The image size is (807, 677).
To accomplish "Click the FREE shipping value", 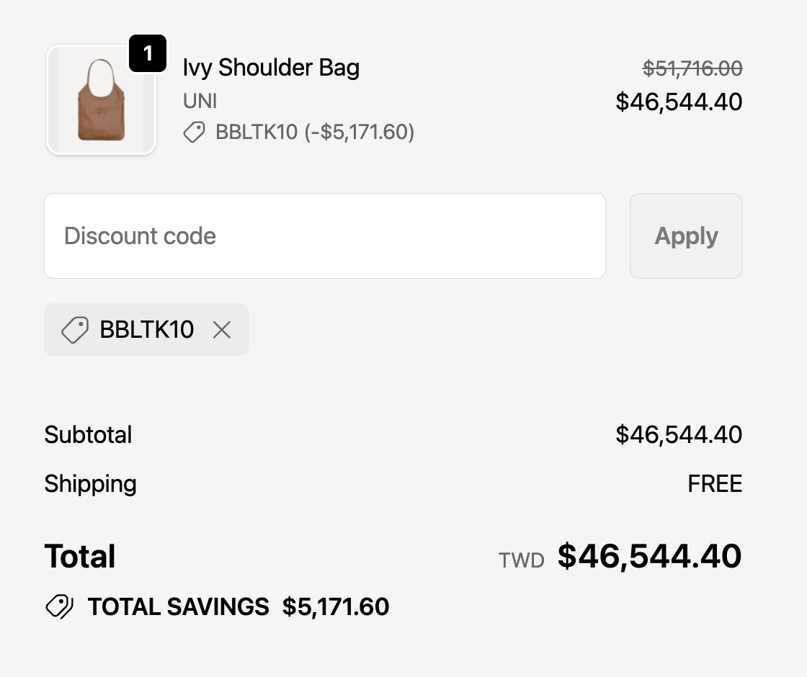I will [x=715, y=484].
